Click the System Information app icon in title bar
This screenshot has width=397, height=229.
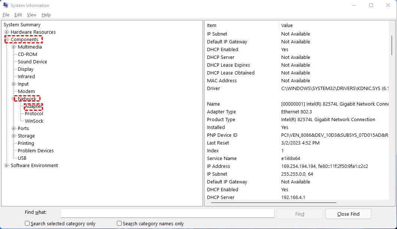(x=6, y=5)
